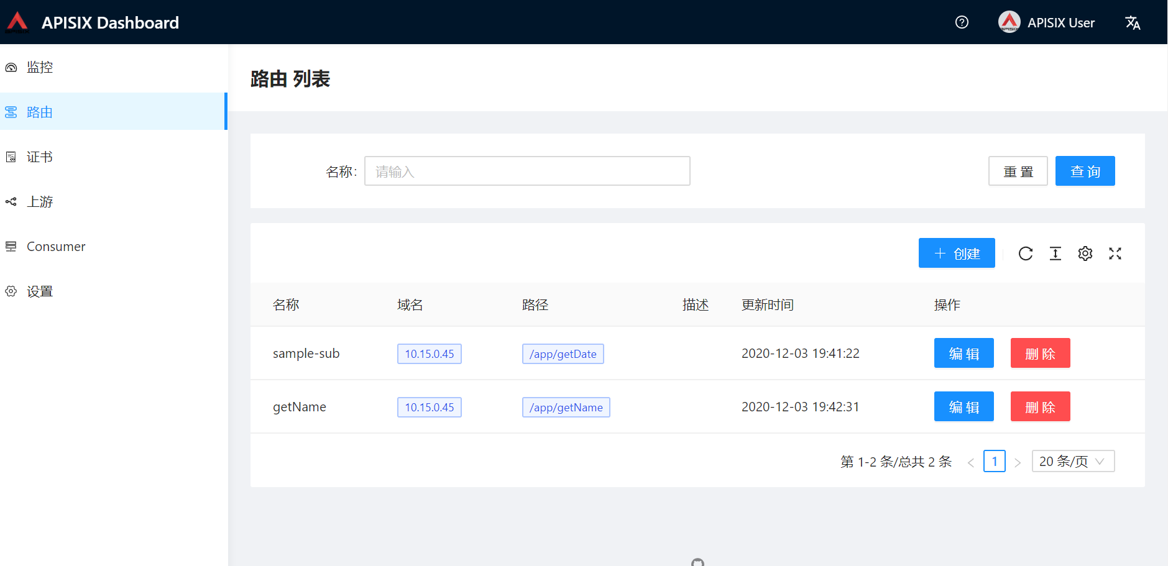Screen dimensions: 1168x566
Task: Select the 路由 menu item
Action: click(x=113, y=112)
